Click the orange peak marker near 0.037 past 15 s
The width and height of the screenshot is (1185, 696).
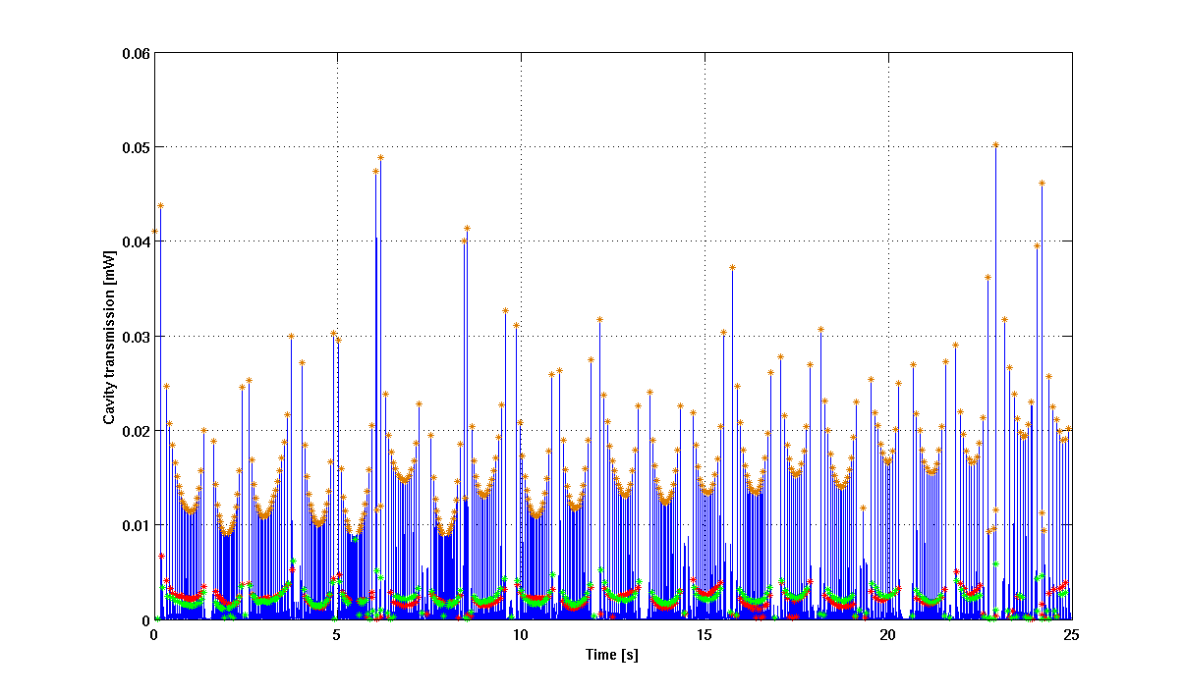tap(732, 267)
